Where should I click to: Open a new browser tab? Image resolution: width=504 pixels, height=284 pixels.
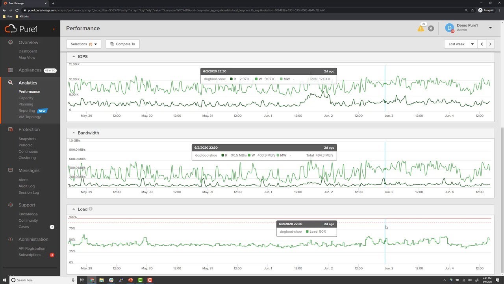click(53, 3)
